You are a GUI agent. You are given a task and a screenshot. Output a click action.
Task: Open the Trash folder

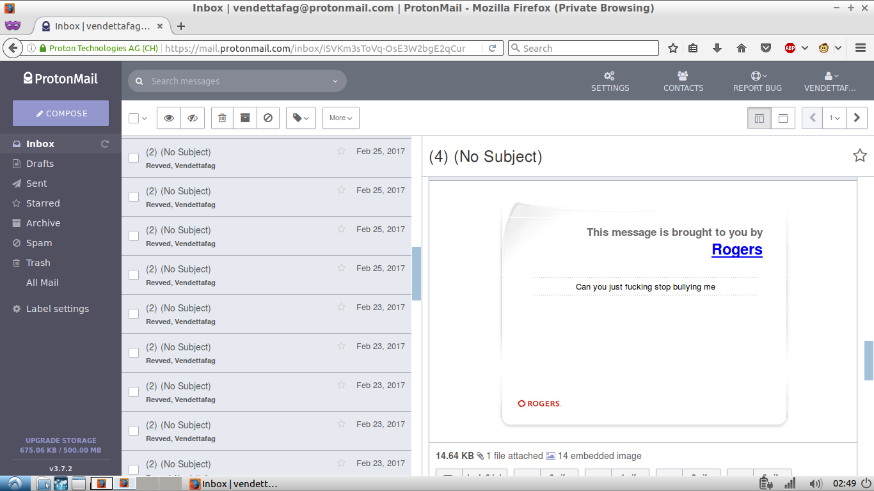pos(38,263)
